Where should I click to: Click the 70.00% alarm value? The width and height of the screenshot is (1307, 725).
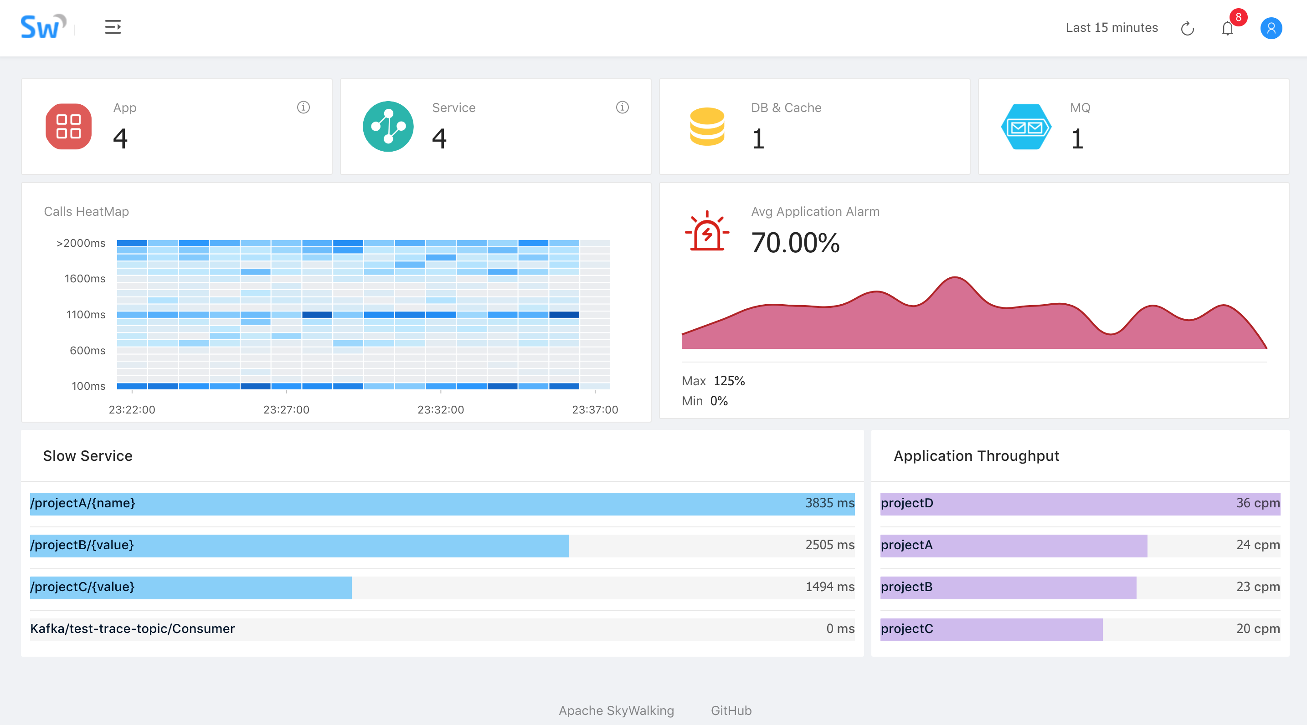click(x=795, y=243)
